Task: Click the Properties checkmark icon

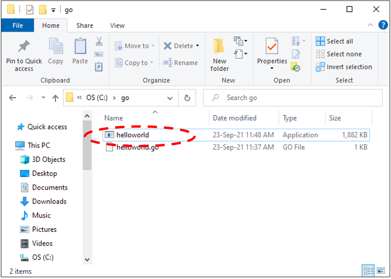Action: [272, 47]
